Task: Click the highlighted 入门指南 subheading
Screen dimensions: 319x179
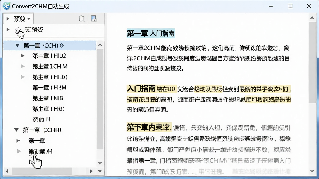Action: [x=141, y=89]
